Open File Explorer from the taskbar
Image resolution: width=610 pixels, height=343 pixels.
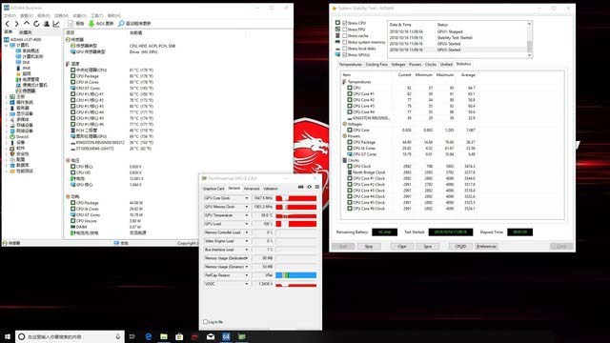pos(164,336)
